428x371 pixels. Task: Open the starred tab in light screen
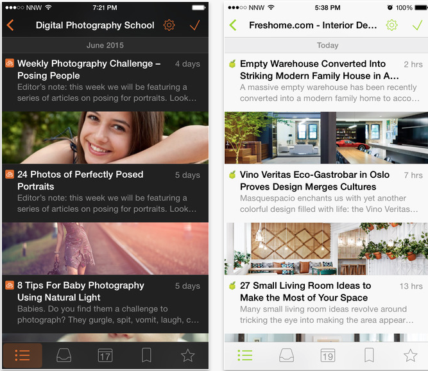click(411, 356)
